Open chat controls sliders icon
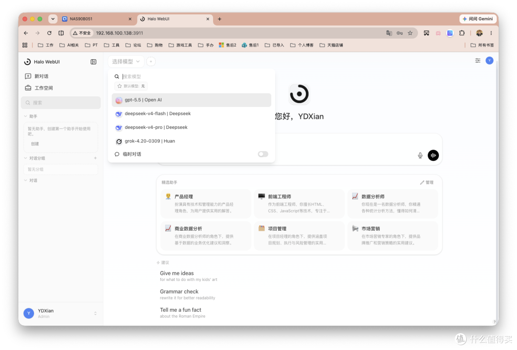This screenshot has width=517, height=350. [x=477, y=60]
